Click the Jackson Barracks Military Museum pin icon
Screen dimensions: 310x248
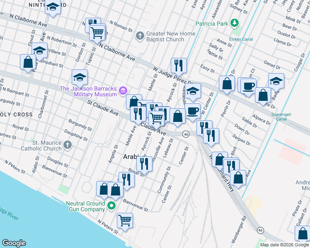pos(123,91)
